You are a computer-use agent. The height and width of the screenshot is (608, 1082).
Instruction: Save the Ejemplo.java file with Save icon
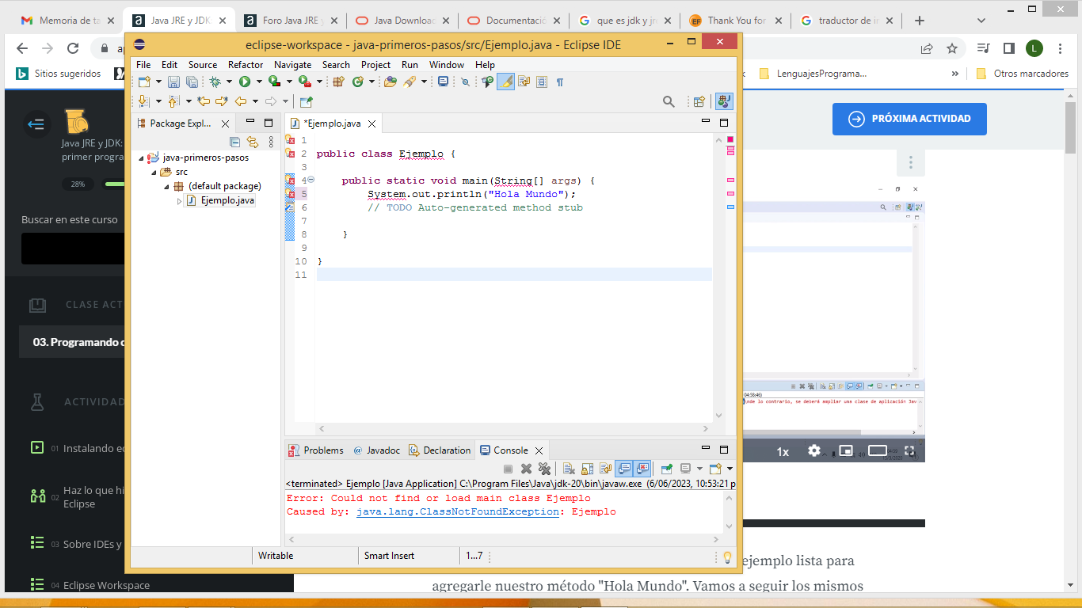(x=173, y=82)
